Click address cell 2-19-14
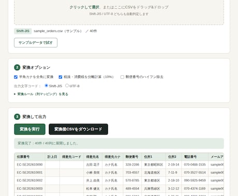The width and height of the screenshot is (238, 196). tap(173, 165)
